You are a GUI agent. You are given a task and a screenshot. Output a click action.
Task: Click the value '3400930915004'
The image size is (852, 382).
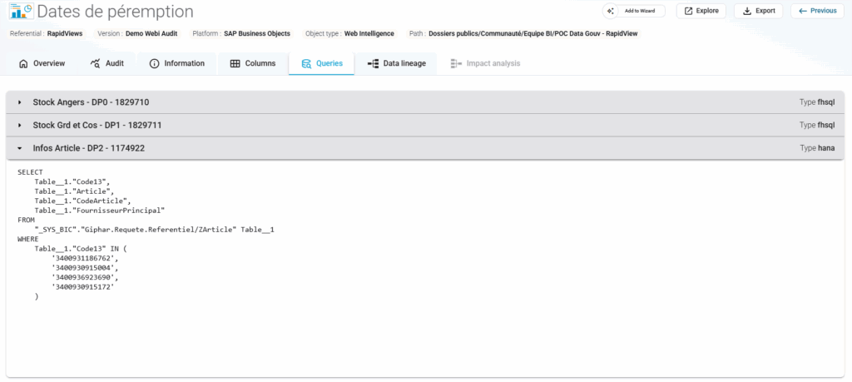point(85,268)
